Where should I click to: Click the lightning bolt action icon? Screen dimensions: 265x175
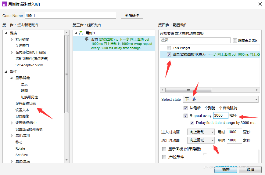87,39
